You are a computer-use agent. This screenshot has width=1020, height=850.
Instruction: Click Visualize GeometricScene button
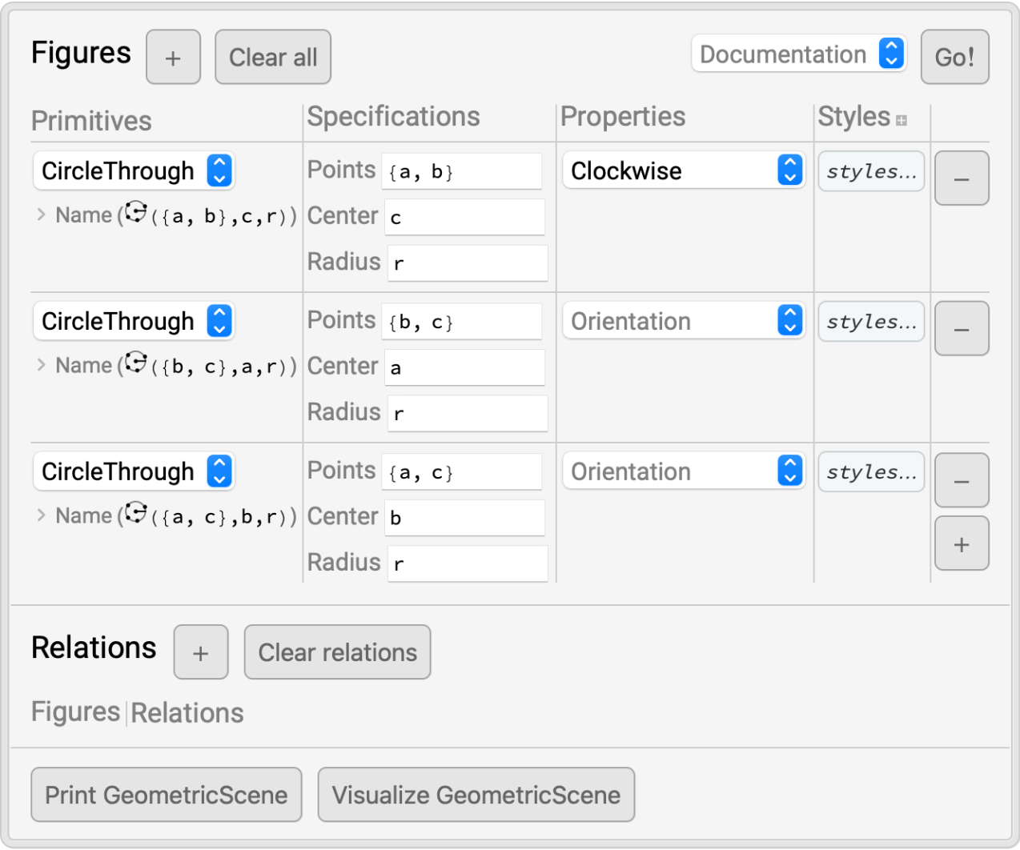[476, 795]
